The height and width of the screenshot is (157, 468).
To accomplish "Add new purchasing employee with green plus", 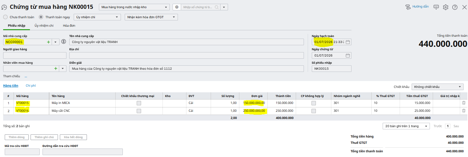I will (x=56, y=68).
